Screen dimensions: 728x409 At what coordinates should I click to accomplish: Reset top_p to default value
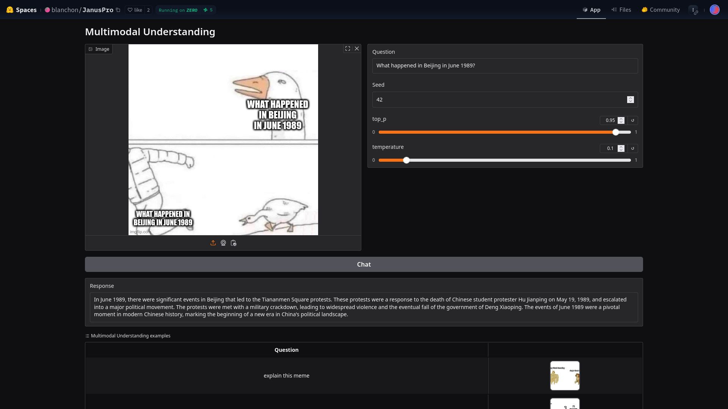coord(632,120)
